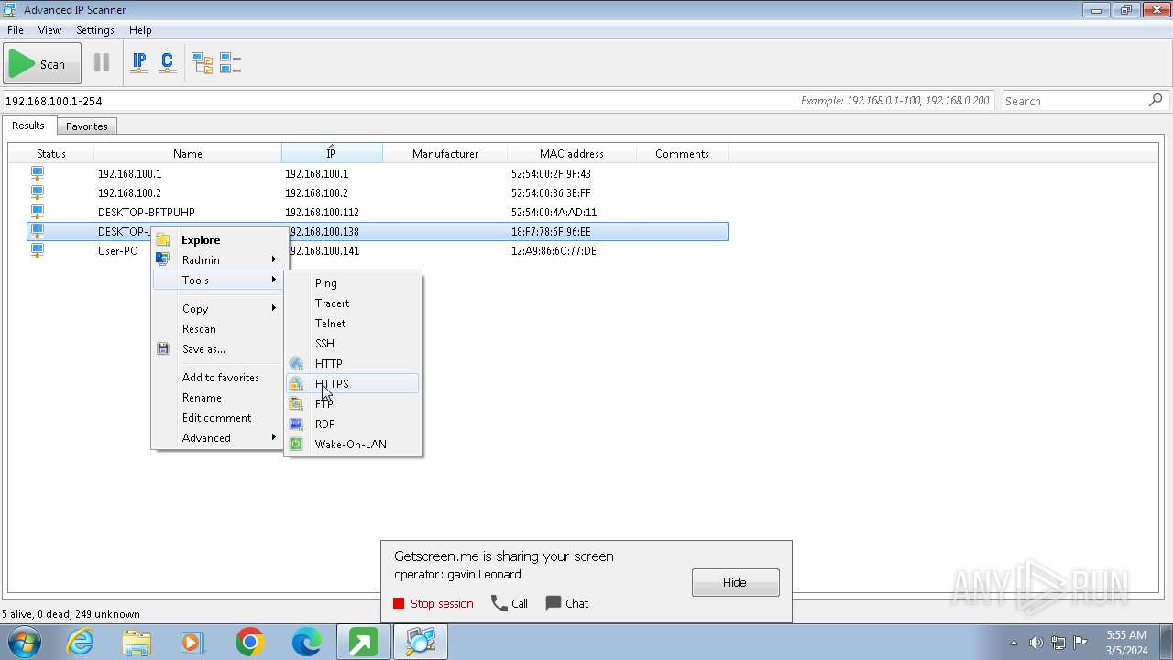Switch to the Favorites tab

click(87, 126)
